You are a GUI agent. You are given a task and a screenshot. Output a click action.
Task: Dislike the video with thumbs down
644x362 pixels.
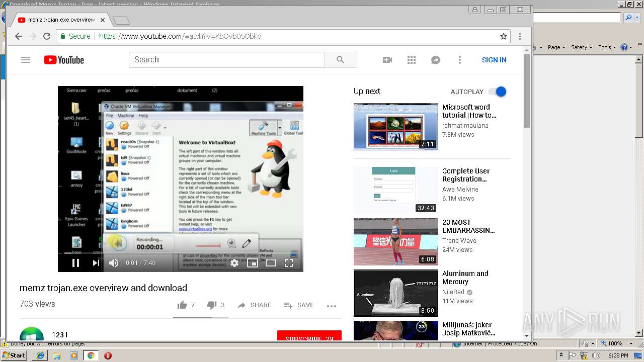tap(212, 305)
